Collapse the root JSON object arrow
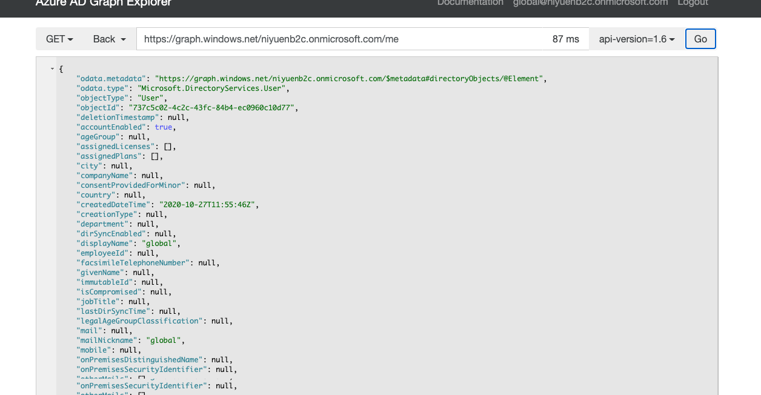This screenshot has height=395, width=761. pyautogui.click(x=53, y=70)
